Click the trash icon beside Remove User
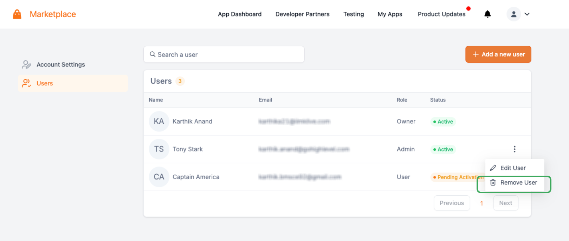Screen dimensions: 569x241 click(x=493, y=183)
